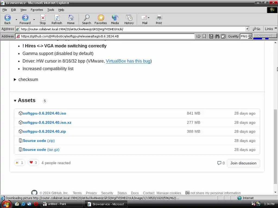Screen dimensions: 278x208
Task: Download softgpu-0.6.2024.40.zip
Action: coord(44,132)
